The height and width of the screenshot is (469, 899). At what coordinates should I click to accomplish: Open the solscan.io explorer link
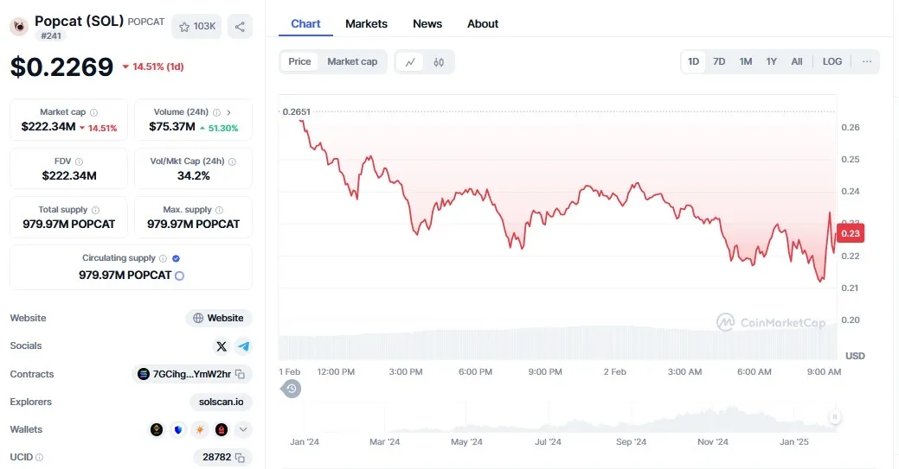pos(221,402)
